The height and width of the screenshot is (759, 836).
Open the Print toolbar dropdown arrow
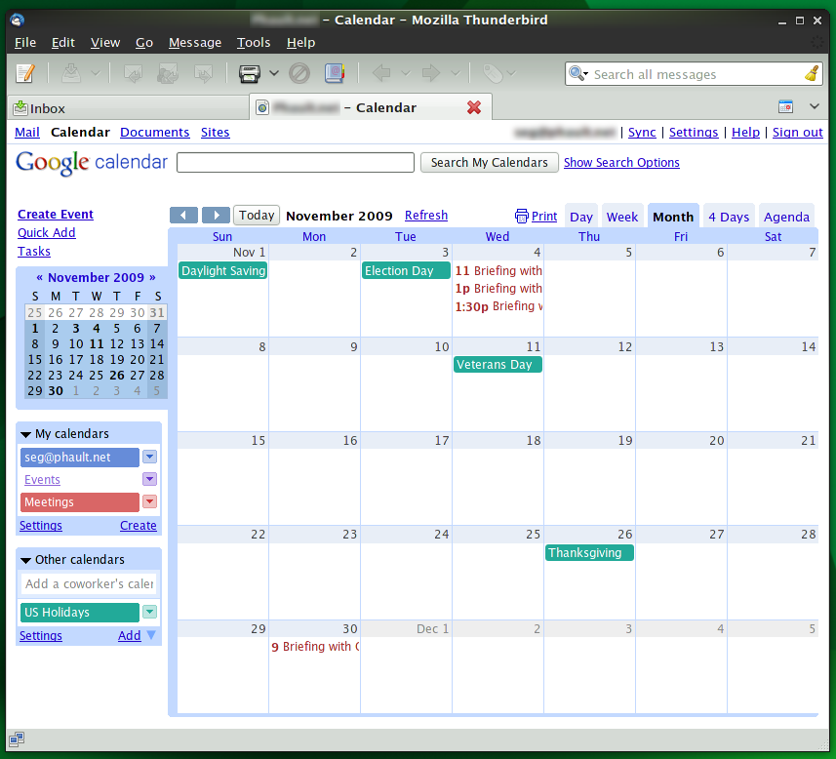274,73
